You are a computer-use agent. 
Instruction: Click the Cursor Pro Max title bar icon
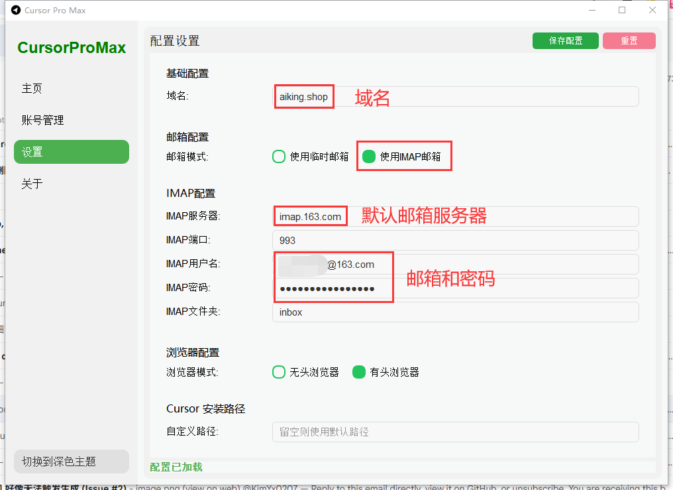pos(16,10)
